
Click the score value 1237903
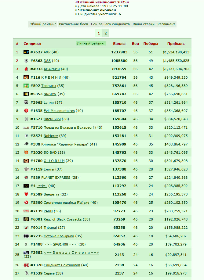119,52
